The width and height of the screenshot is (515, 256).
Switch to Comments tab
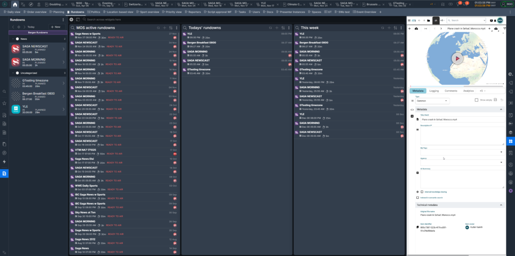click(x=451, y=91)
